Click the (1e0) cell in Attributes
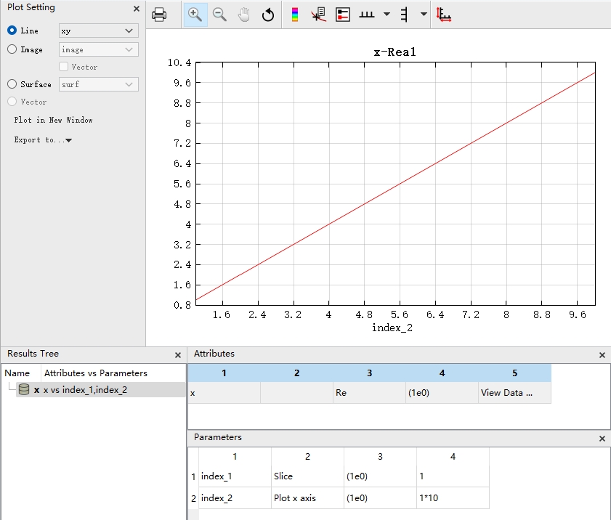The width and height of the screenshot is (611, 520). point(442,393)
